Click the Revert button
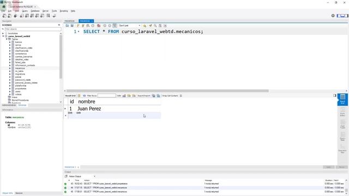 point(342,167)
